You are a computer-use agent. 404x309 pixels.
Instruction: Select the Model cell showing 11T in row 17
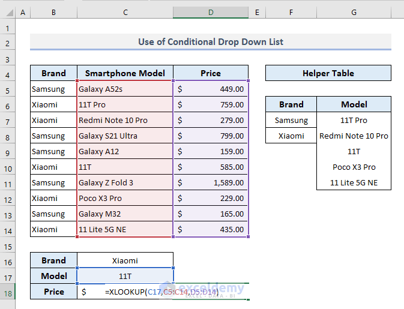coord(125,276)
